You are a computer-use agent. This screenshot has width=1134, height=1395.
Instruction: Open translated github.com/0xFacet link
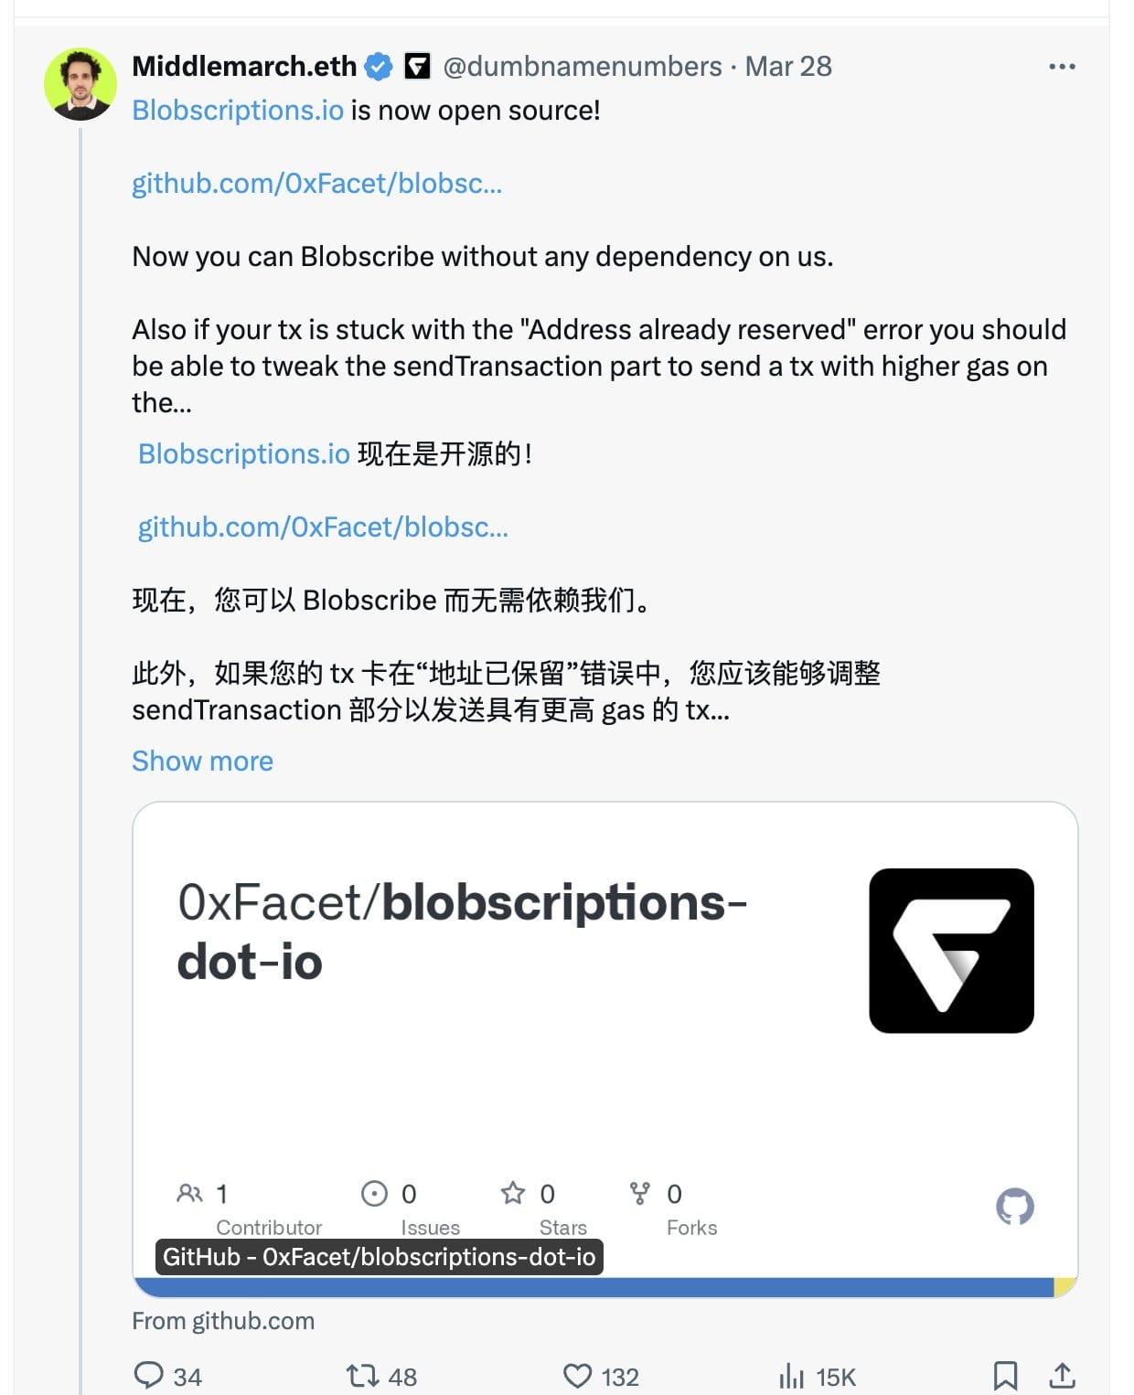pyautogui.click(x=323, y=527)
